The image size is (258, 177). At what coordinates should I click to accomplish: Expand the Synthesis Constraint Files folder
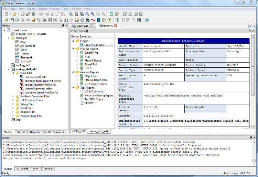13,96
